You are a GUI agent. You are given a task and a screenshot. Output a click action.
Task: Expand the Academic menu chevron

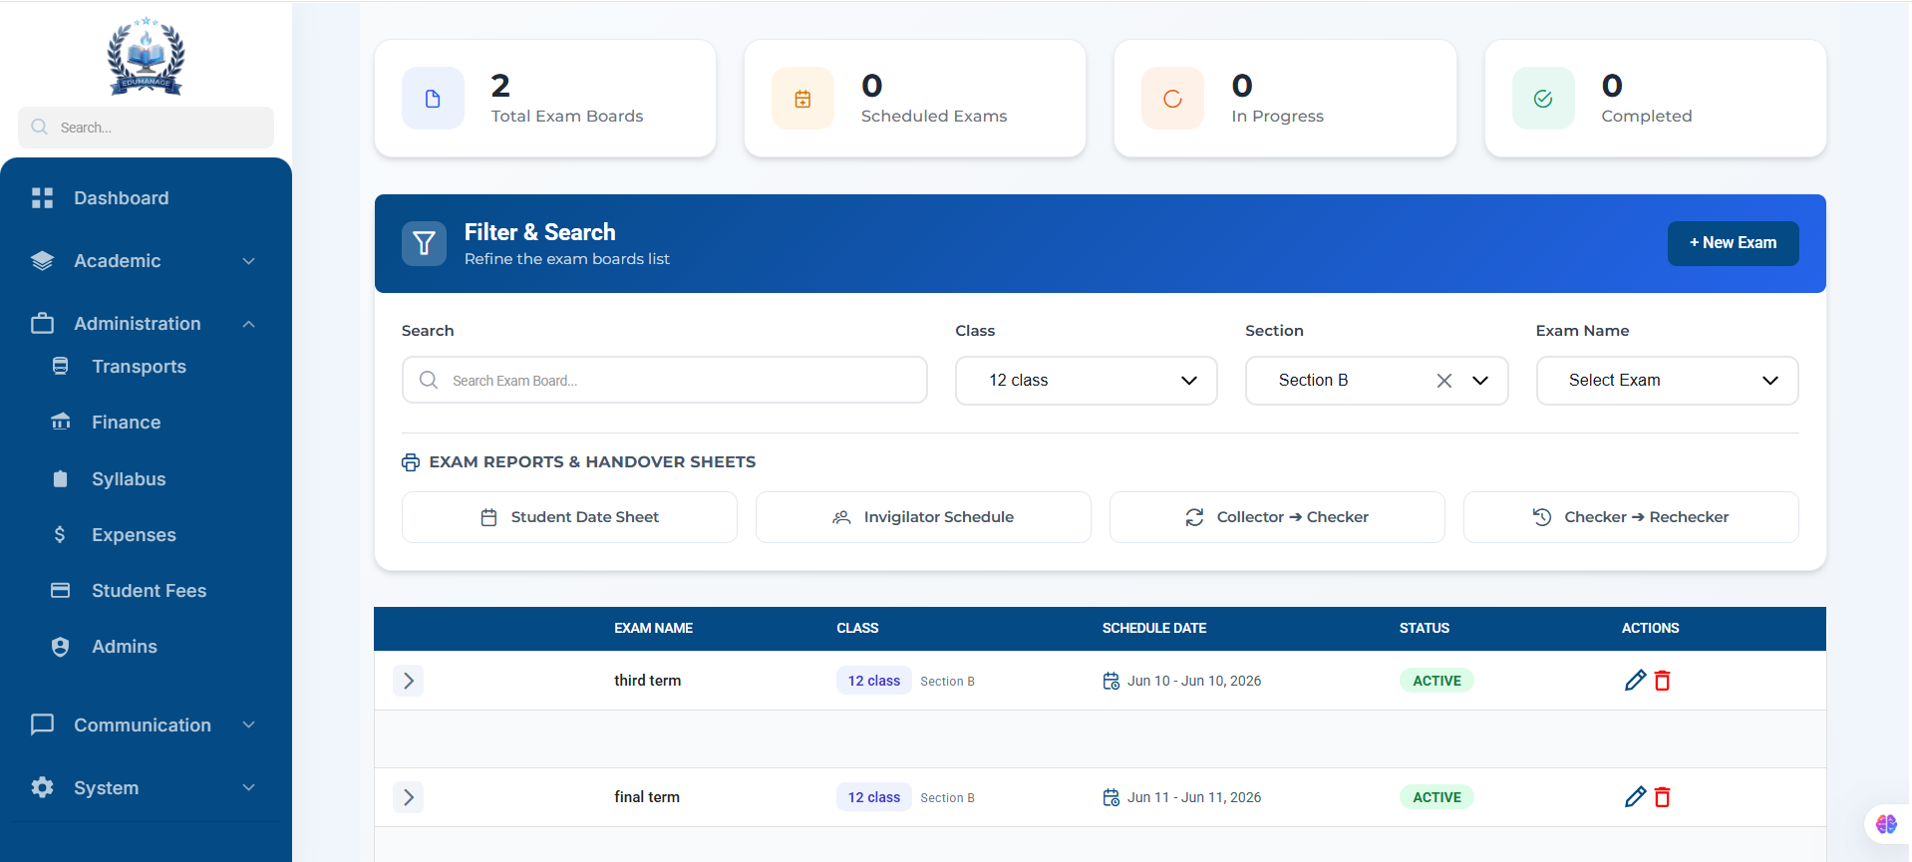click(x=249, y=261)
